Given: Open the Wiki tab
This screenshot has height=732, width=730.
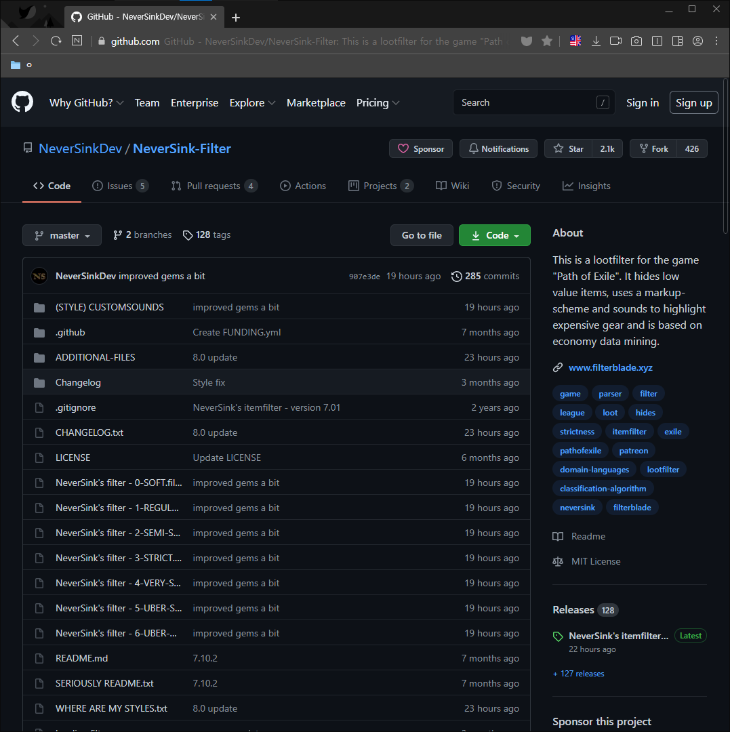Looking at the screenshot, I should (452, 186).
